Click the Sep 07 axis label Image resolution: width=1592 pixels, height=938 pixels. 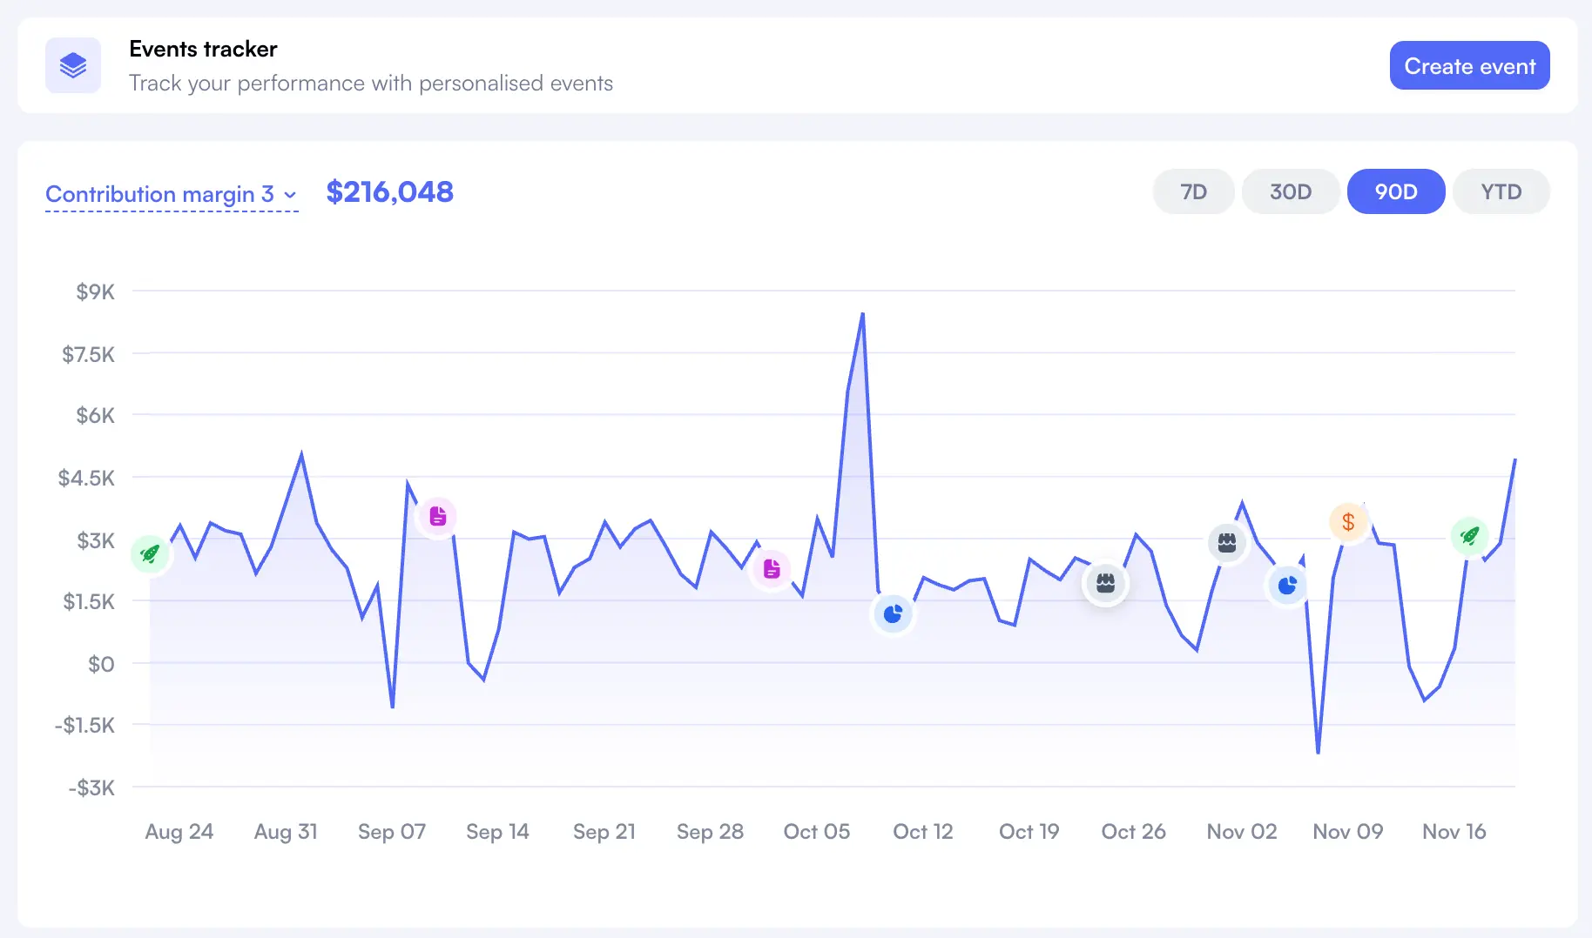391,832
